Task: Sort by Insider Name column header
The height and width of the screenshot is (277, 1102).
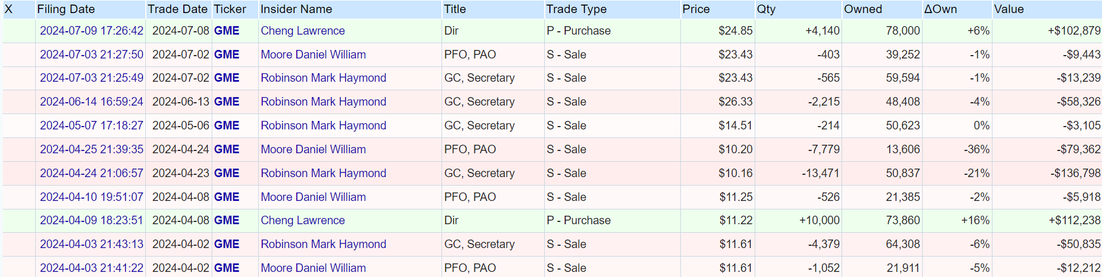Action: (296, 9)
